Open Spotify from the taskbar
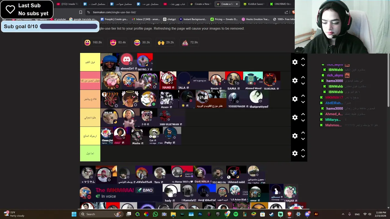Viewport: 390px width, 219px height. click(236, 214)
